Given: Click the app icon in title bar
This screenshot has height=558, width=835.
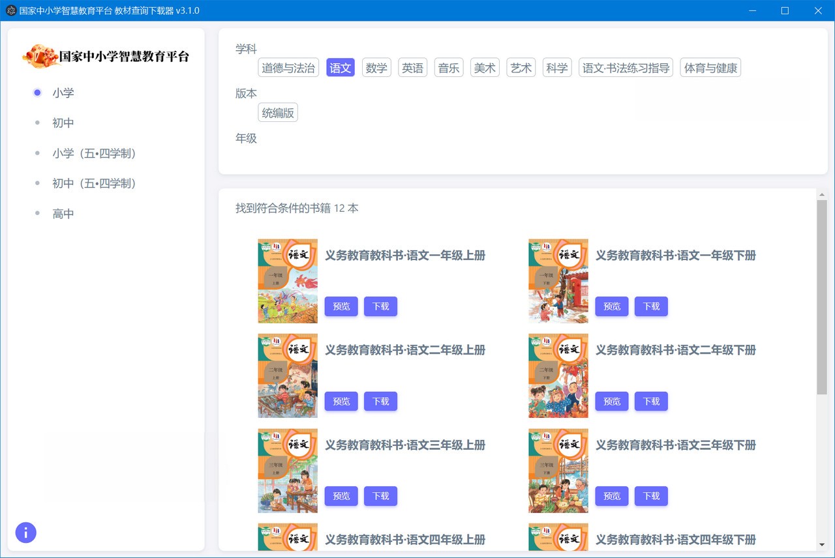Looking at the screenshot, I should click(x=10, y=10).
